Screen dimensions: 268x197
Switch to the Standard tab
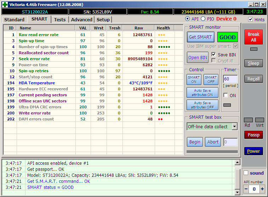tap(15, 20)
